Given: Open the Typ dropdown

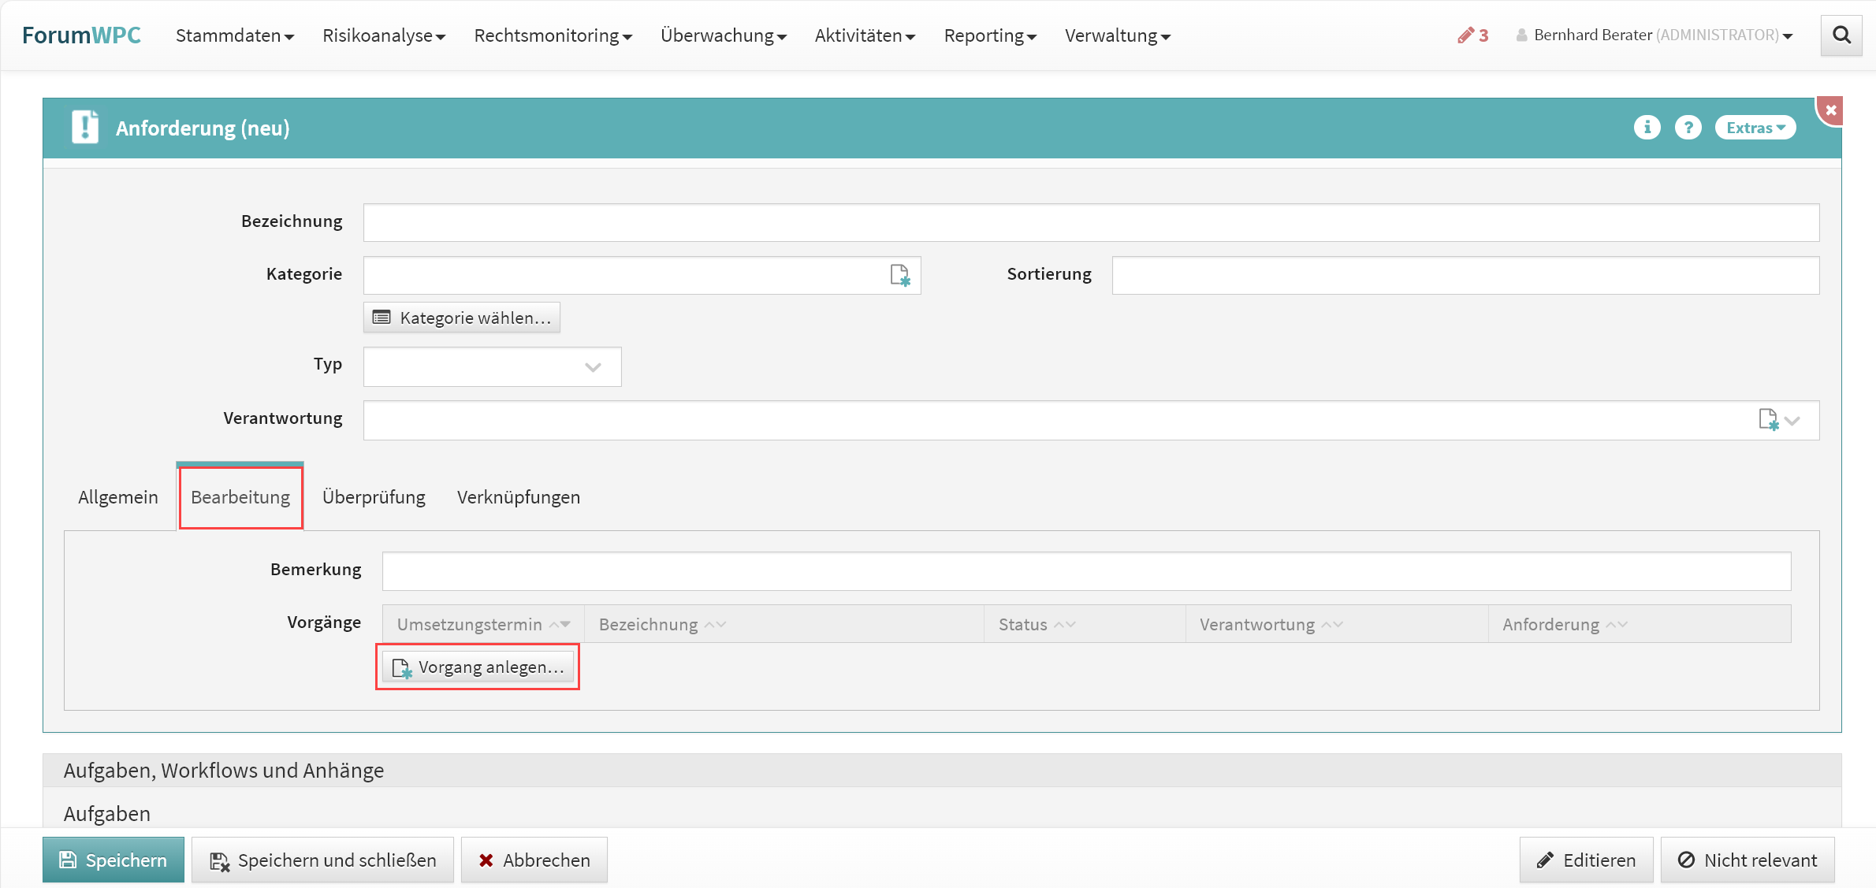Looking at the screenshot, I should tap(492, 367).
